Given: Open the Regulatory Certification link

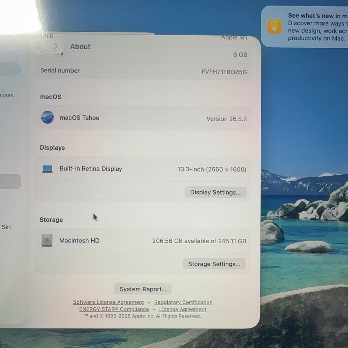Looking at the screenshot, I should [183, 302].
